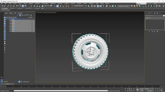Image resolution: width=165 pixels, height=92 pixels.
Task: Choose the Select Object tool
Action: pos(23,6)
